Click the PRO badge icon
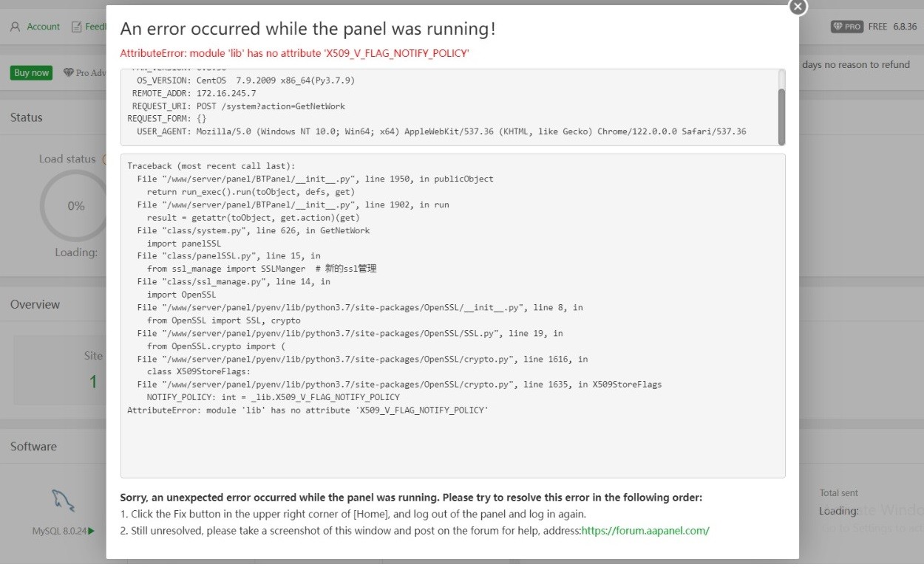The width and height of the screenshot is (924, 567). point(847,27)
